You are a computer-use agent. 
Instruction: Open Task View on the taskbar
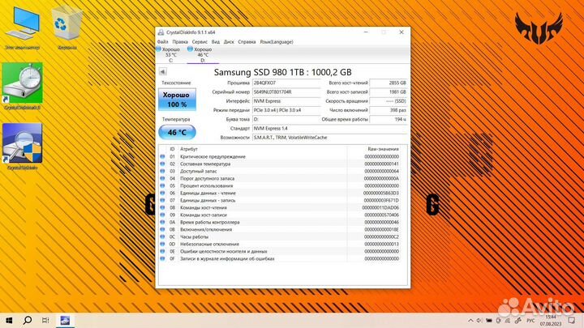coord(45,320)
